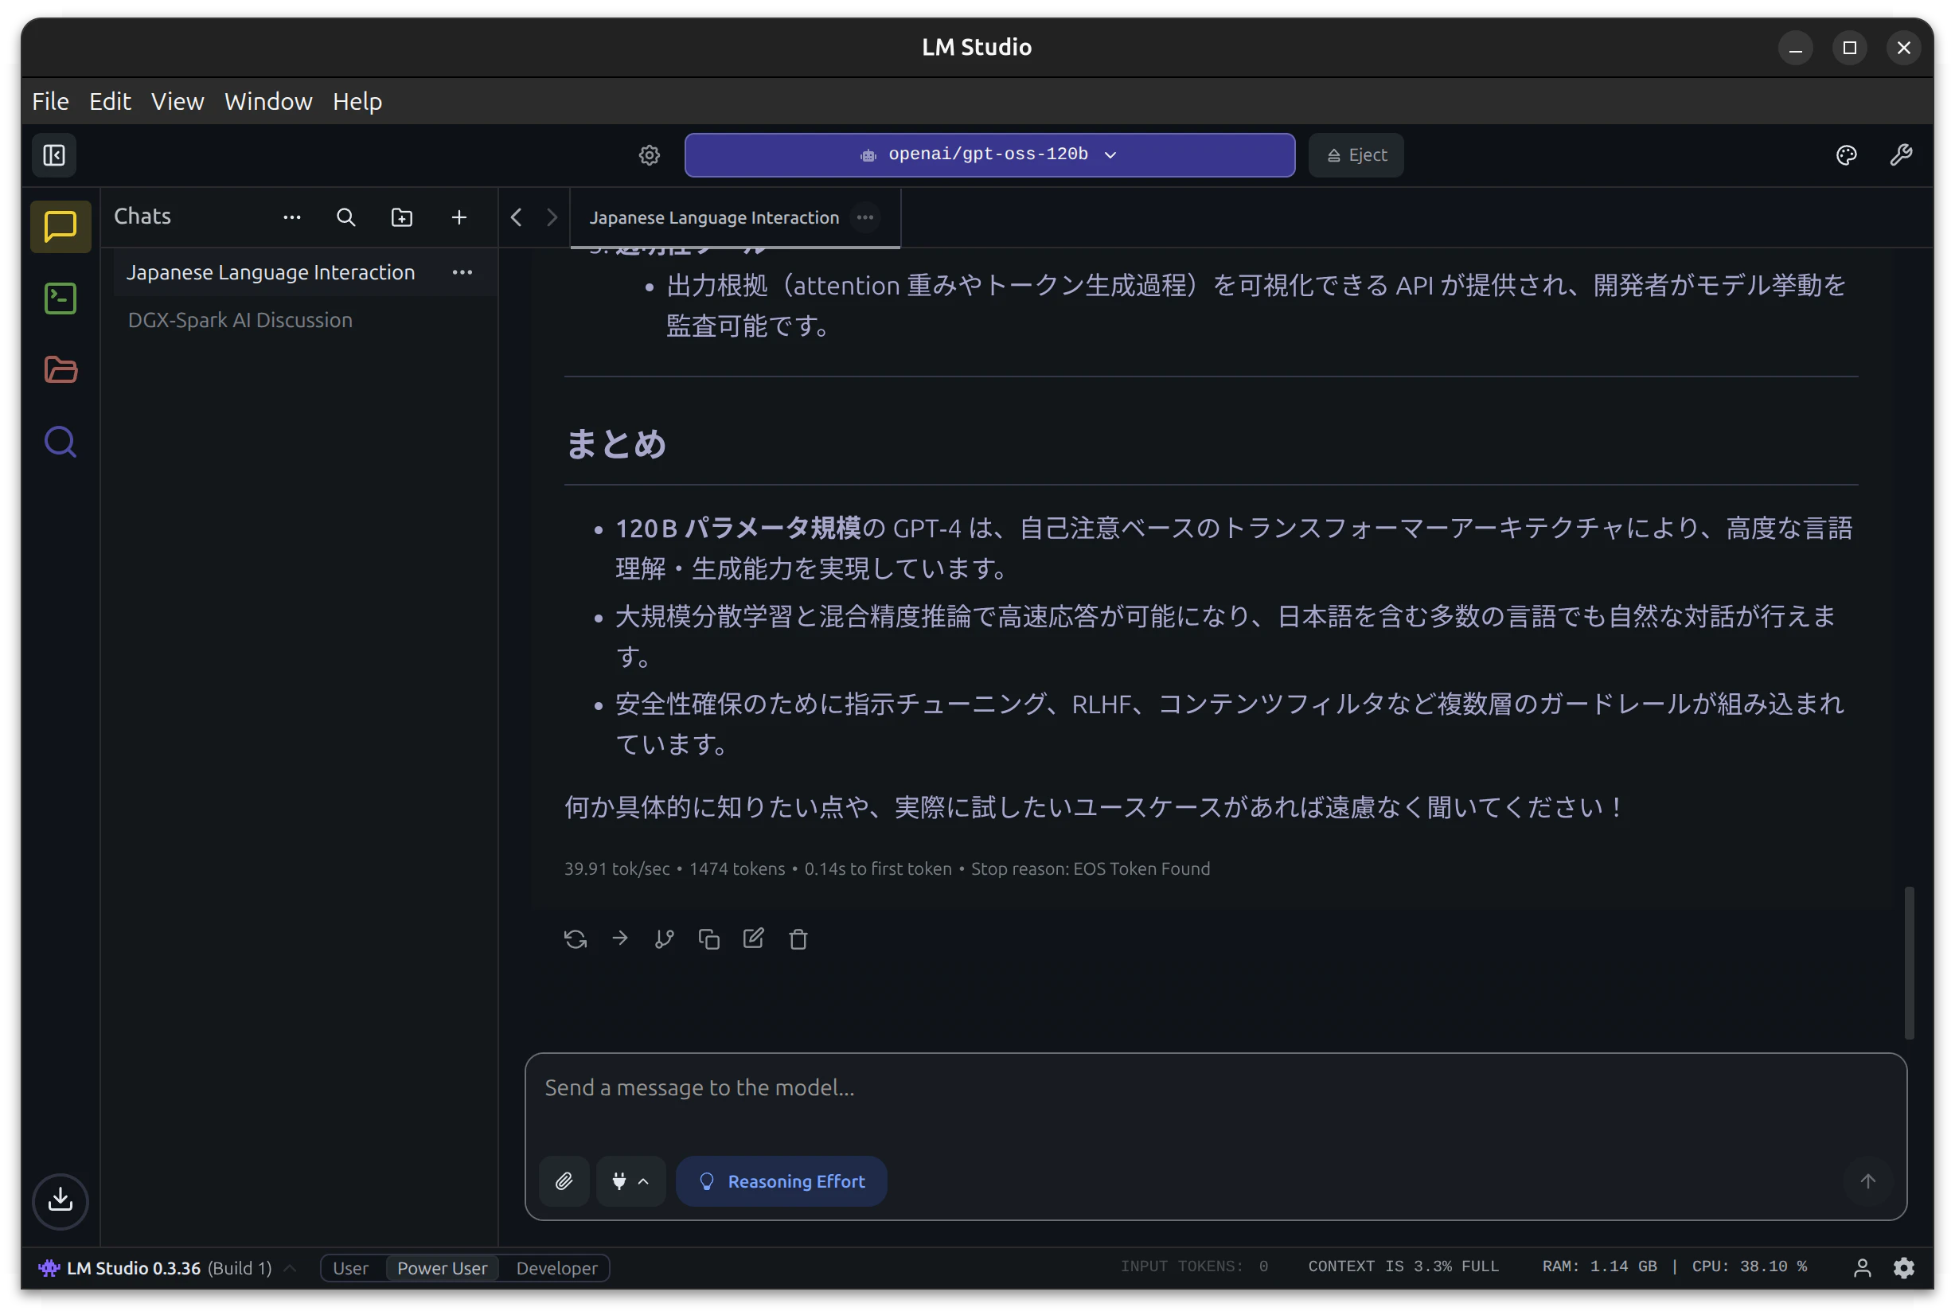Viewport: 1955px width, 1315px height.
Task: Copy the assistant message
Action: pyautogui.click(x=708, y=939)
